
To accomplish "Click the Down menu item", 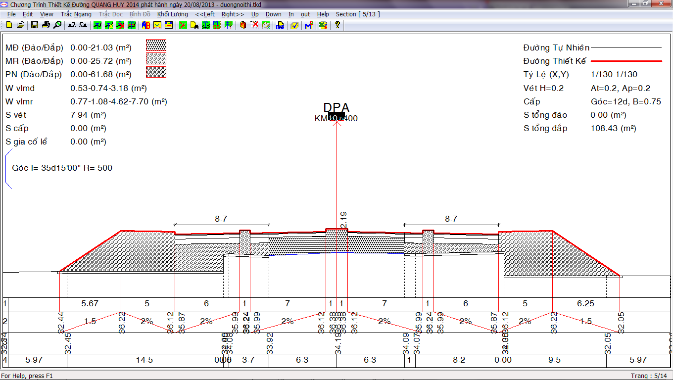I will click(x=273, y=14).
